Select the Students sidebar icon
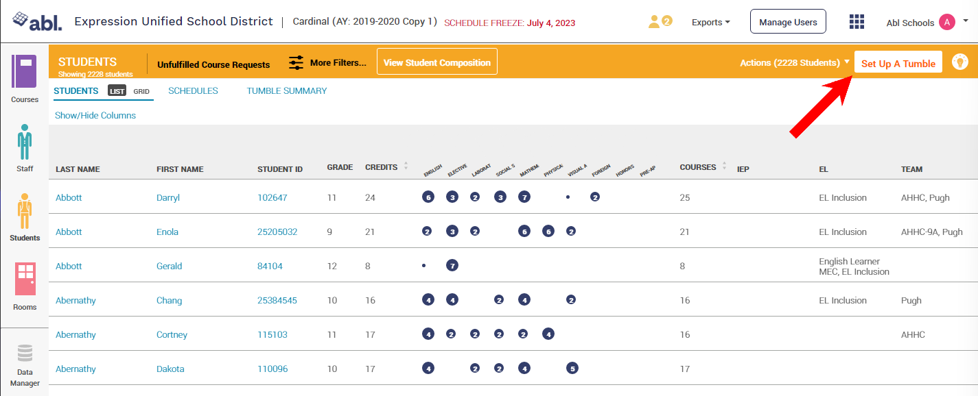This screenshot has height=396, width=978. tap(24, 211)
